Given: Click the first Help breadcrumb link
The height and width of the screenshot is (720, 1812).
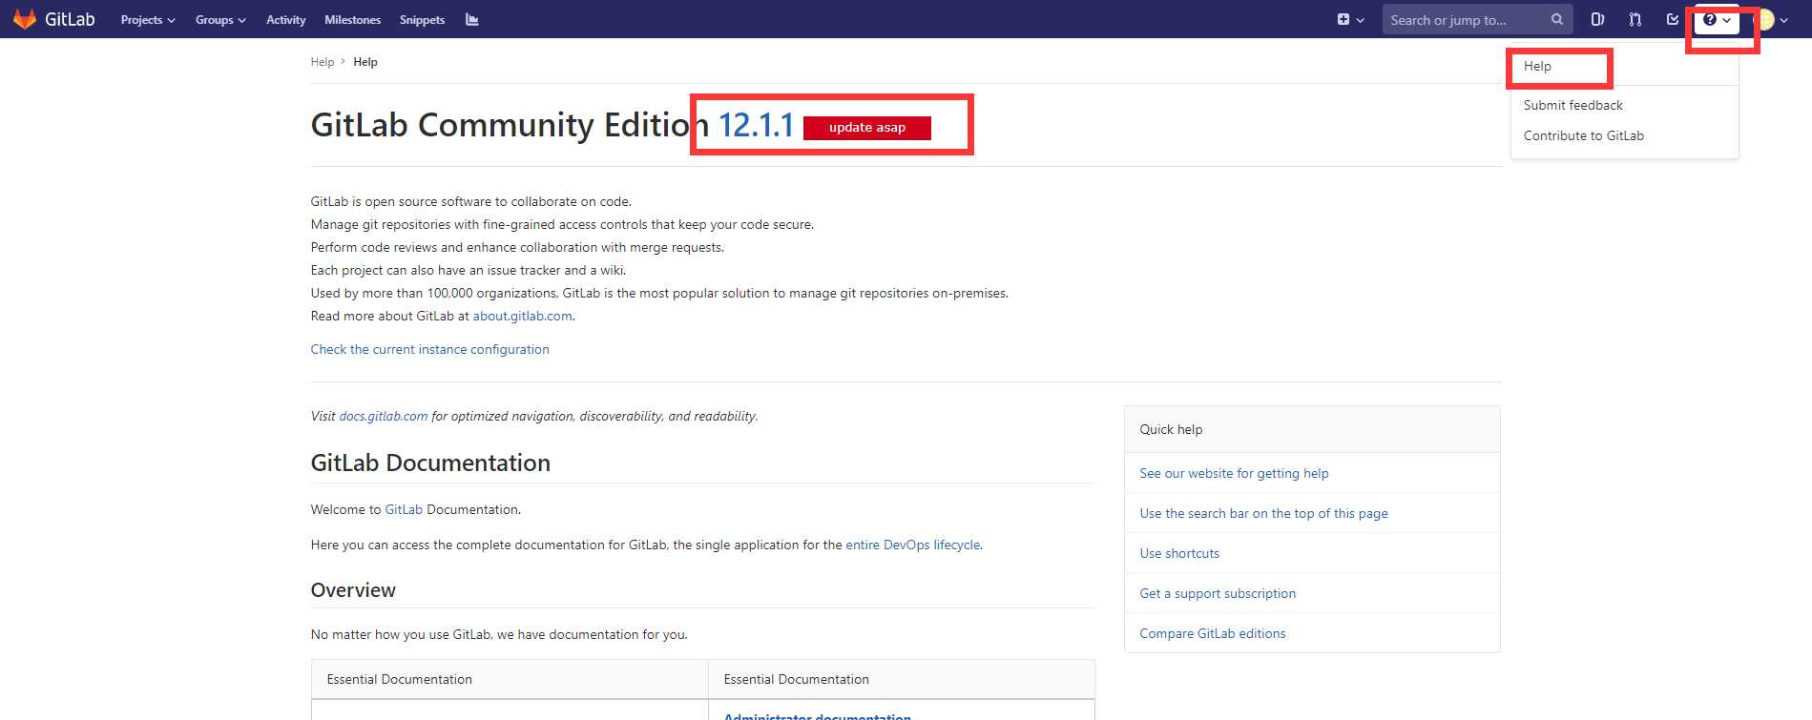Looking at the screenshot, I should [322, 62].
